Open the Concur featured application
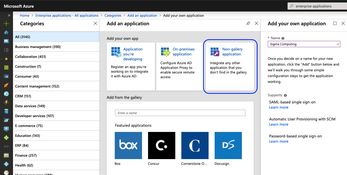The height and width of the screenshot is (175, 347). click(162, 146)
